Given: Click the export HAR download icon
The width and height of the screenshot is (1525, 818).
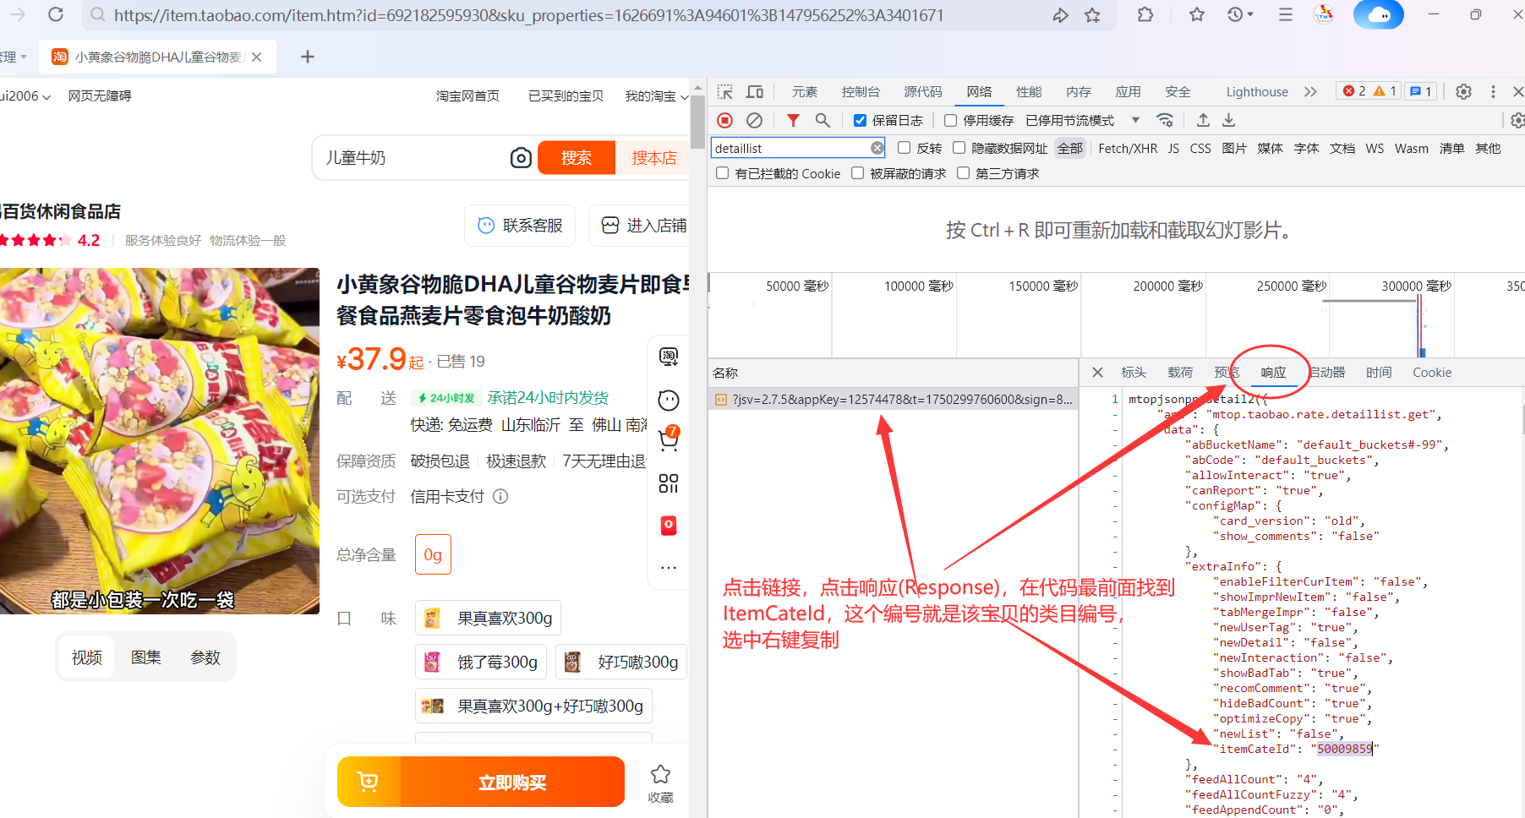Looking at the screenshot, I should 1229,121.
